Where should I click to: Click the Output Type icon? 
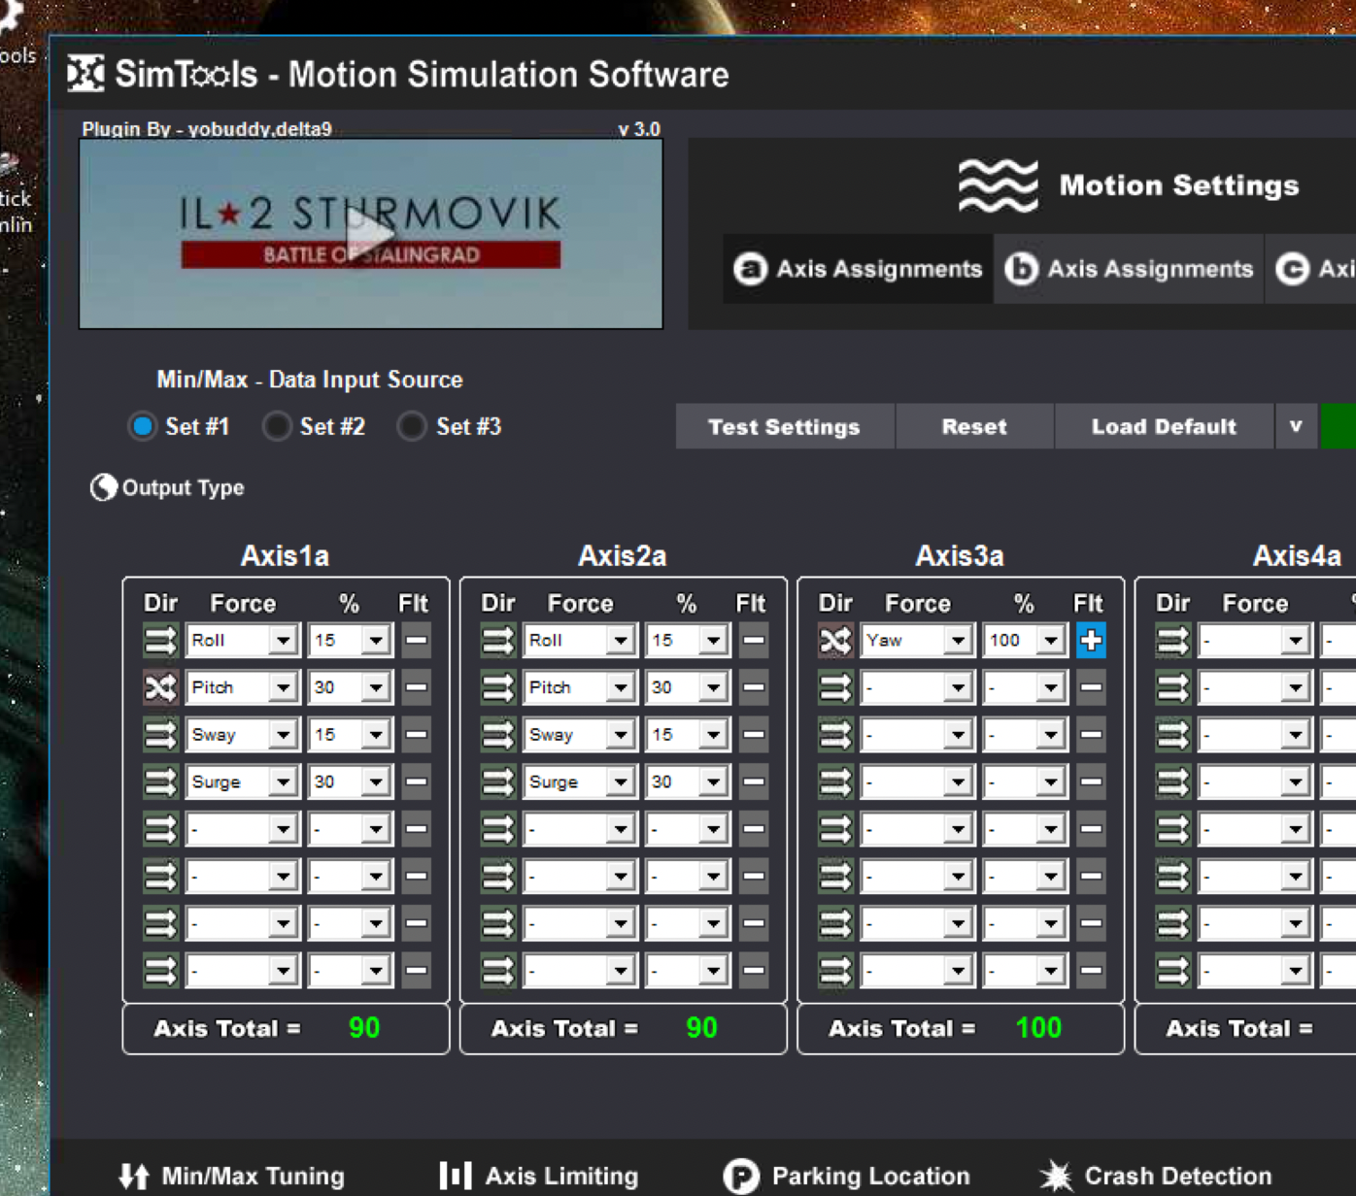[103, 487]
